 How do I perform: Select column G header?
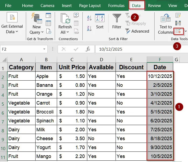click(x=176, y=60)
